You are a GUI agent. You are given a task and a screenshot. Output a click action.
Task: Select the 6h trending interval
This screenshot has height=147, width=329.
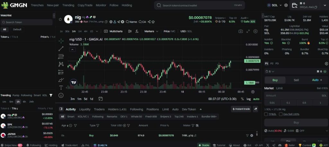point(24,102)
